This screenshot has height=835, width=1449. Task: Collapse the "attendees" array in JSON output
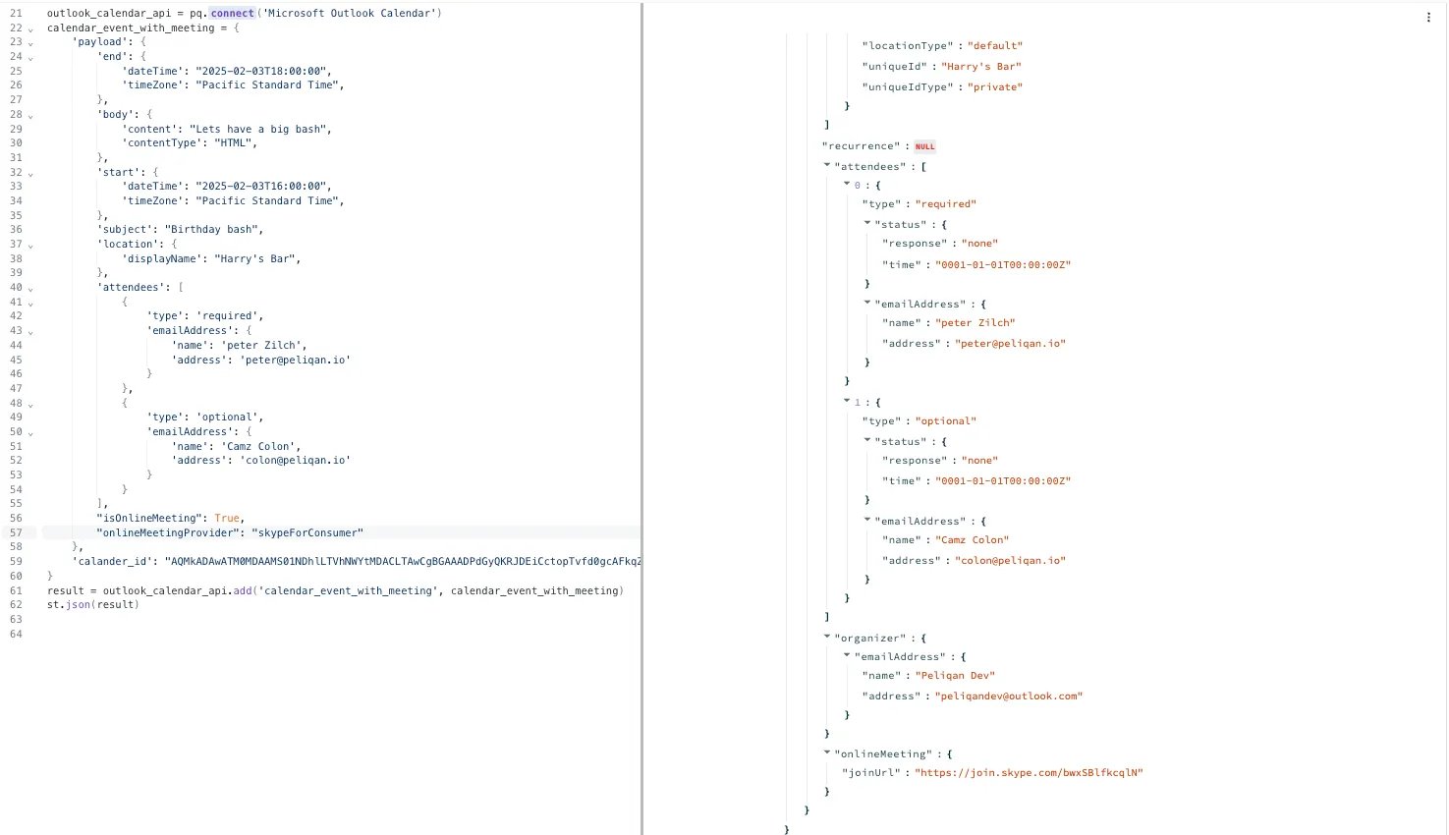pyautogui.click(x=827, y=166)
